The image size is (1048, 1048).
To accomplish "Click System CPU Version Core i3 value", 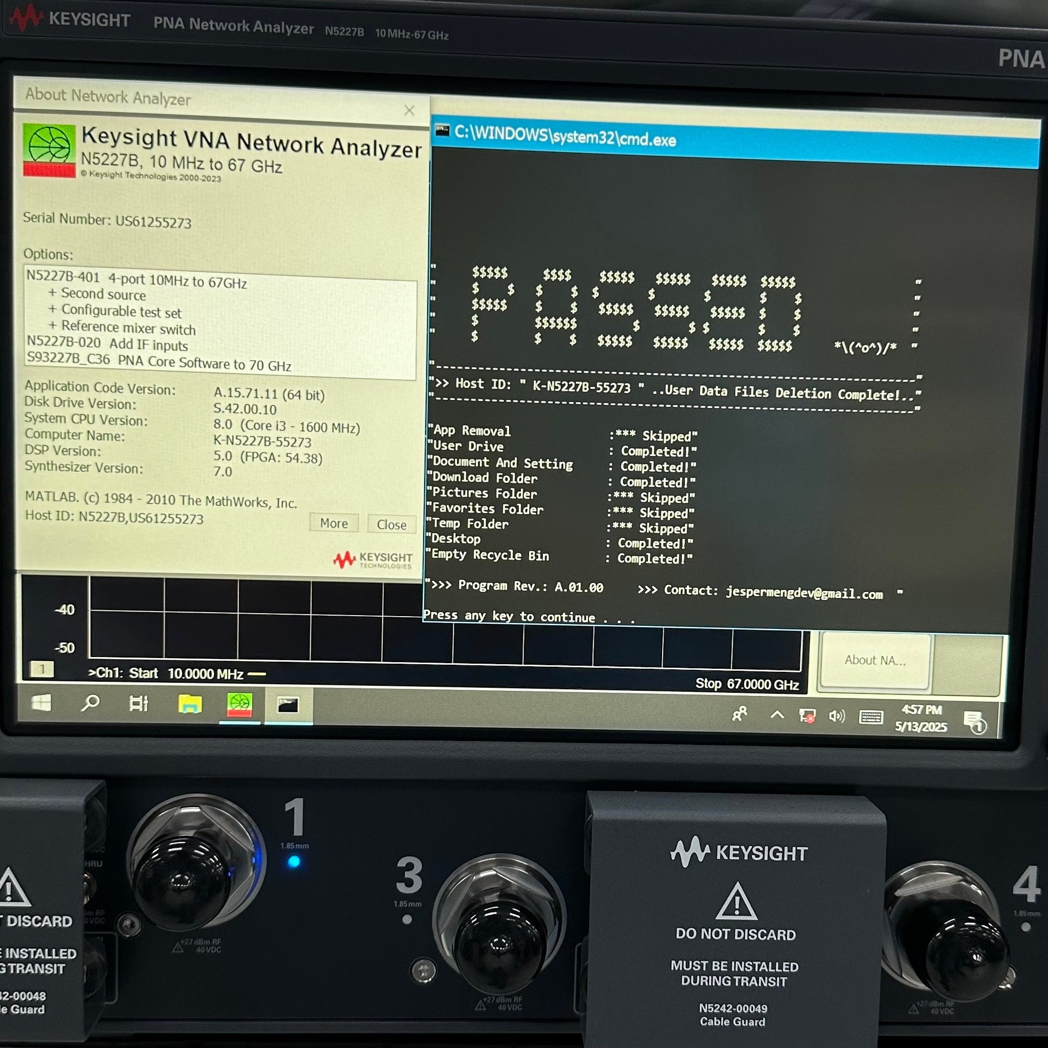I will pyautogui.click(x=287, y=426).
